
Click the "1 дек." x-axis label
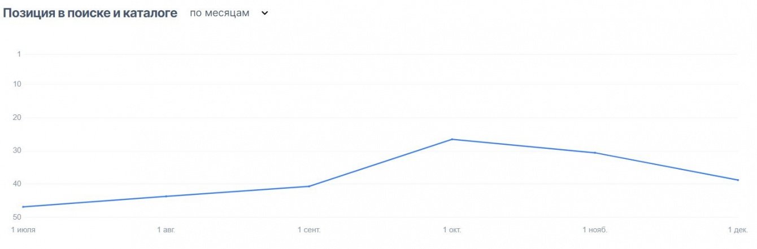(x=738, y=230)
